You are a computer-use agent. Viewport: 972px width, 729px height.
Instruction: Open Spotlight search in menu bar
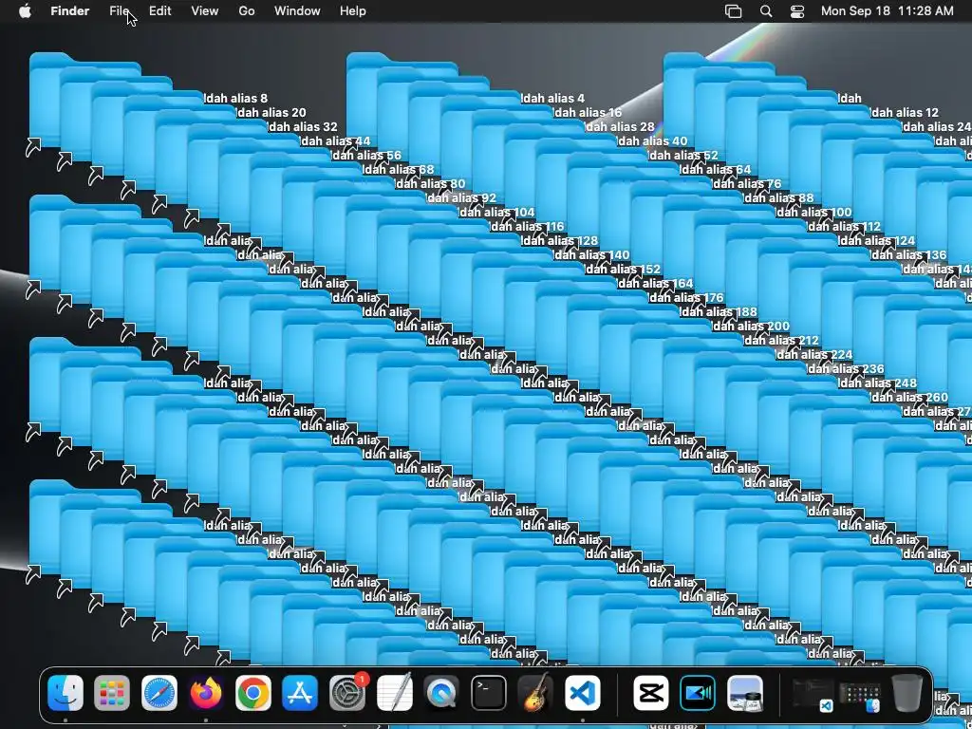coord(766,11)
